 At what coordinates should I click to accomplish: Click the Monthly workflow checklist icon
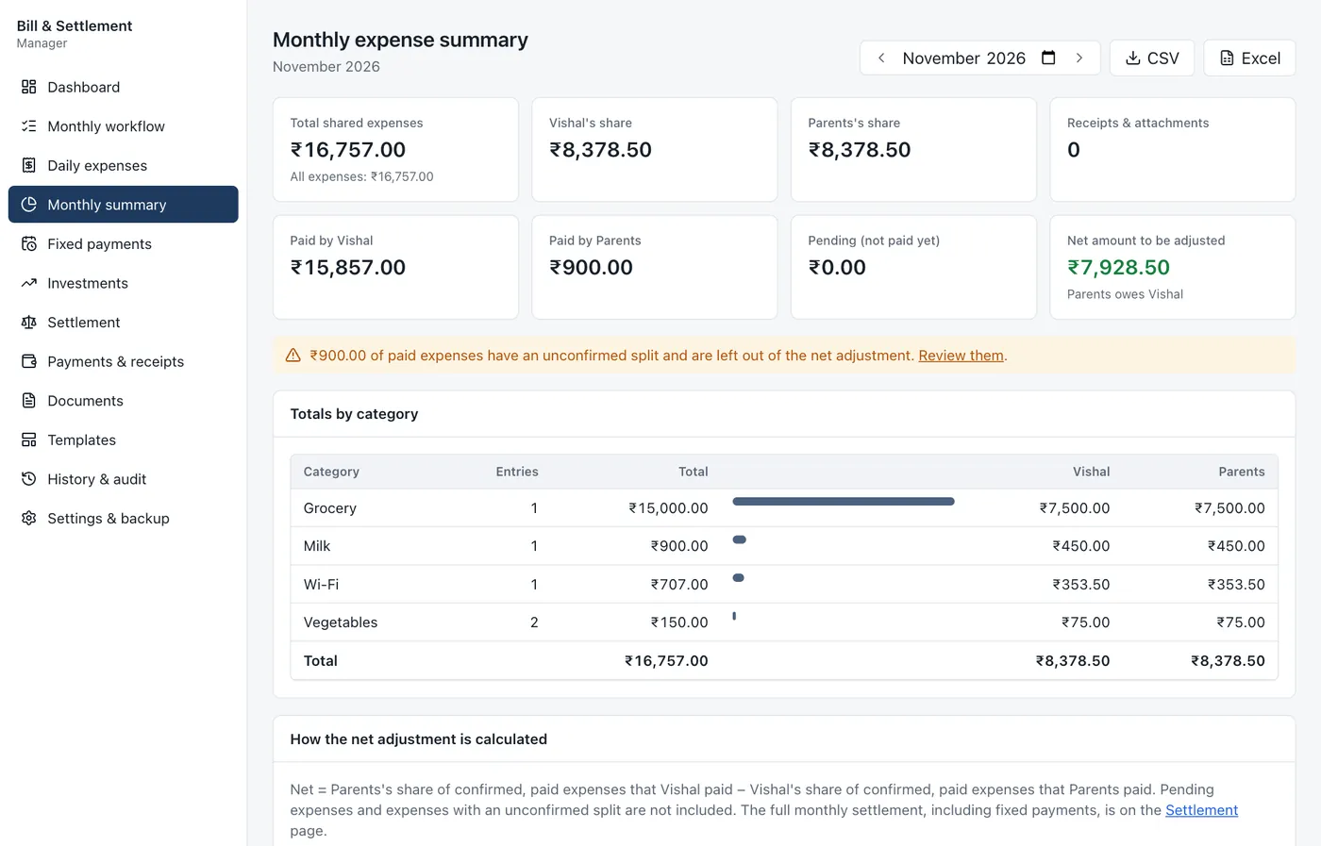(x=29, y=126)
